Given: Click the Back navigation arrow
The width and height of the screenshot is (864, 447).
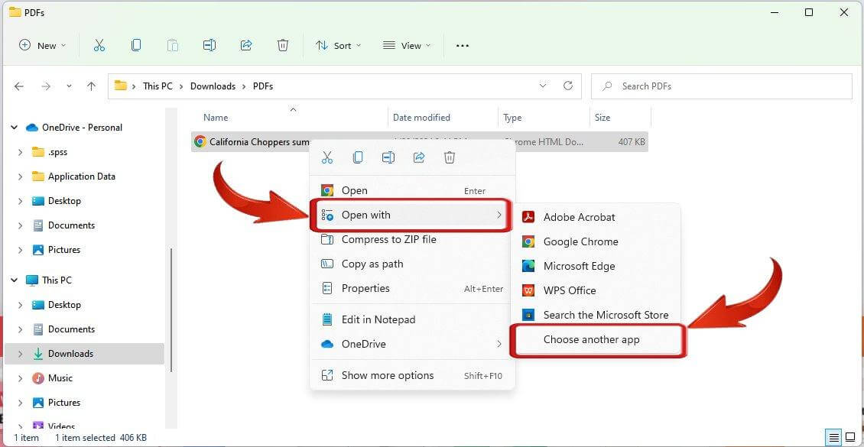Looking at the screenshot, I should pyautogui.click(x=19, y=86).
